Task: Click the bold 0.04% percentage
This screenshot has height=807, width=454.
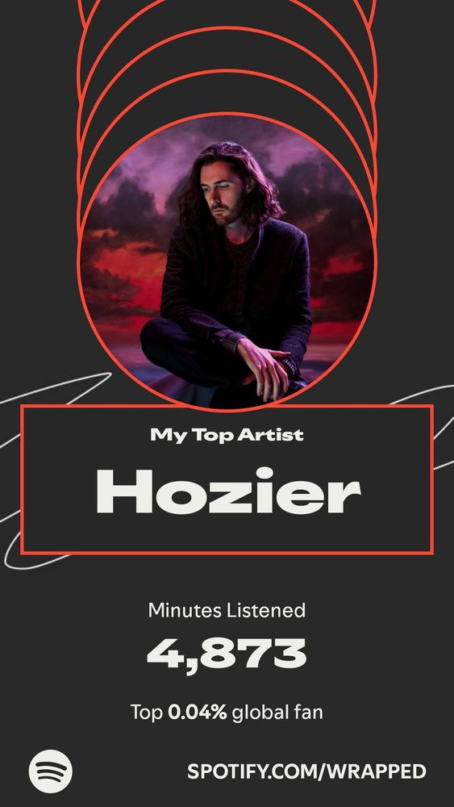Action: (198, 713)
